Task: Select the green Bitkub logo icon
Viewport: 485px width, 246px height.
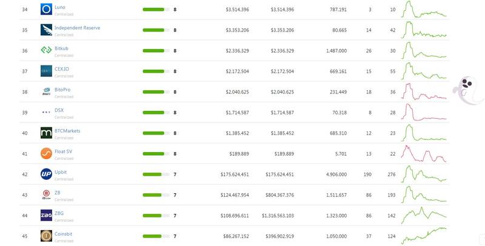Action: 47,50
